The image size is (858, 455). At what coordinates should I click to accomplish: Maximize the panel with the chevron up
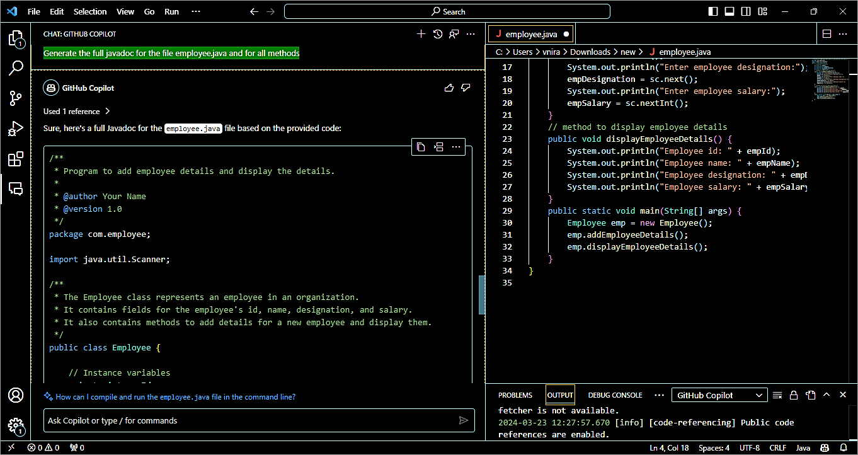pyautogui.click(x=827, y=395)
